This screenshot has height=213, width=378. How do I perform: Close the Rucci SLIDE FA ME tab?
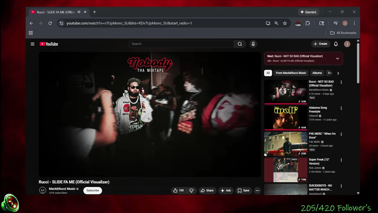(x=85, y=12)
